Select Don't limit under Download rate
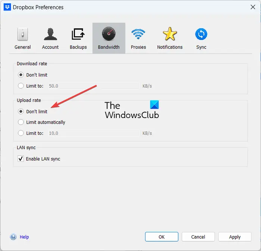261x251 pixels. pos(21,75)
